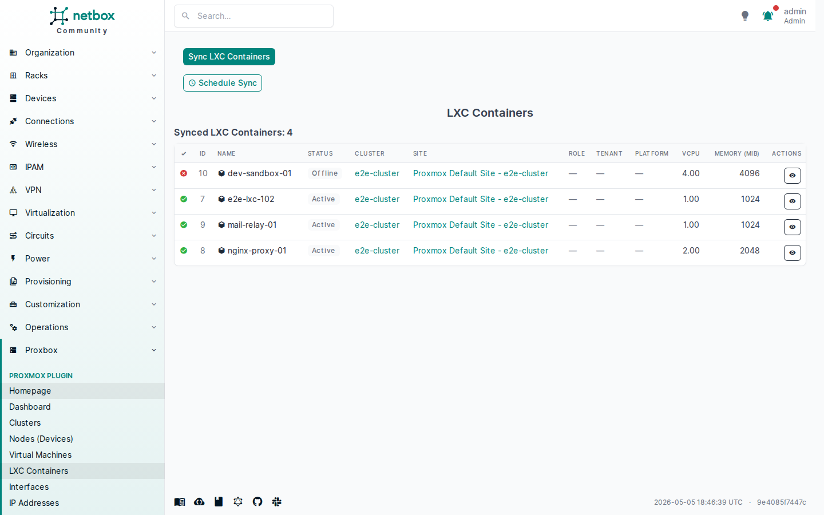Expand the Organization menu chevron
The image size is (824, 515).
(x=154, y=53)
